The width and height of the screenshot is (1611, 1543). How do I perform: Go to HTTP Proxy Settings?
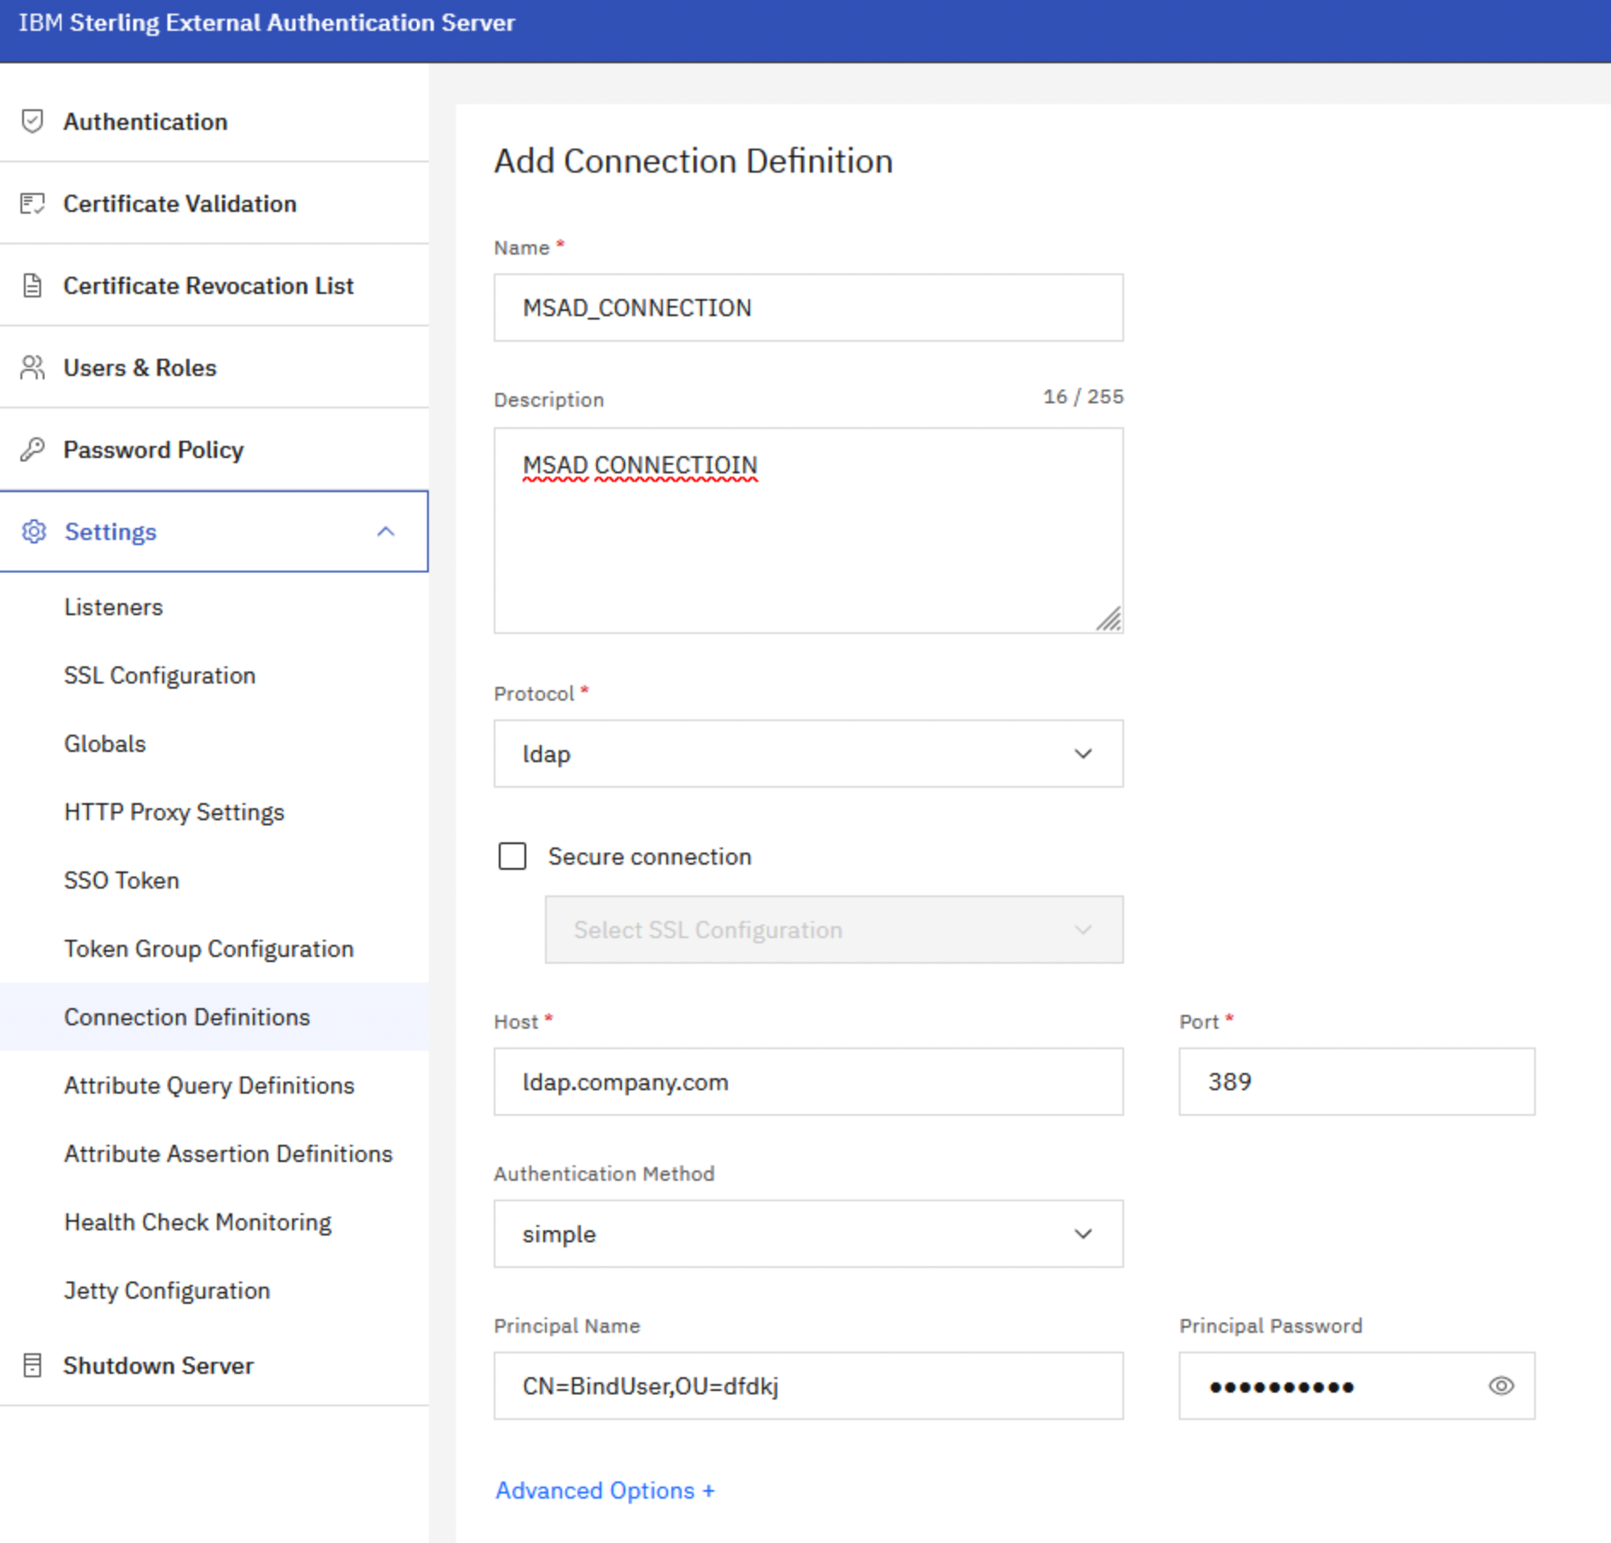coord(214,812)
